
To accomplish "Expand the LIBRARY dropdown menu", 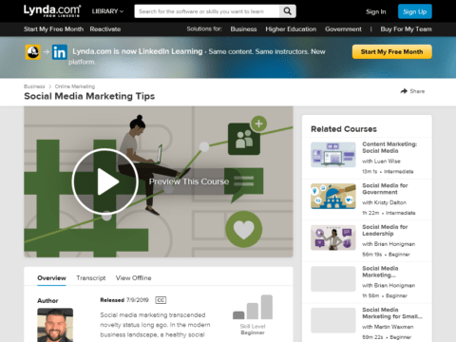I will point(107,11).
